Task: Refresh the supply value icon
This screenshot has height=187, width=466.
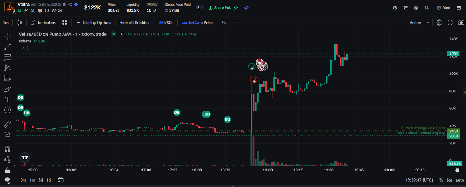Action: [x=155, y=10]
